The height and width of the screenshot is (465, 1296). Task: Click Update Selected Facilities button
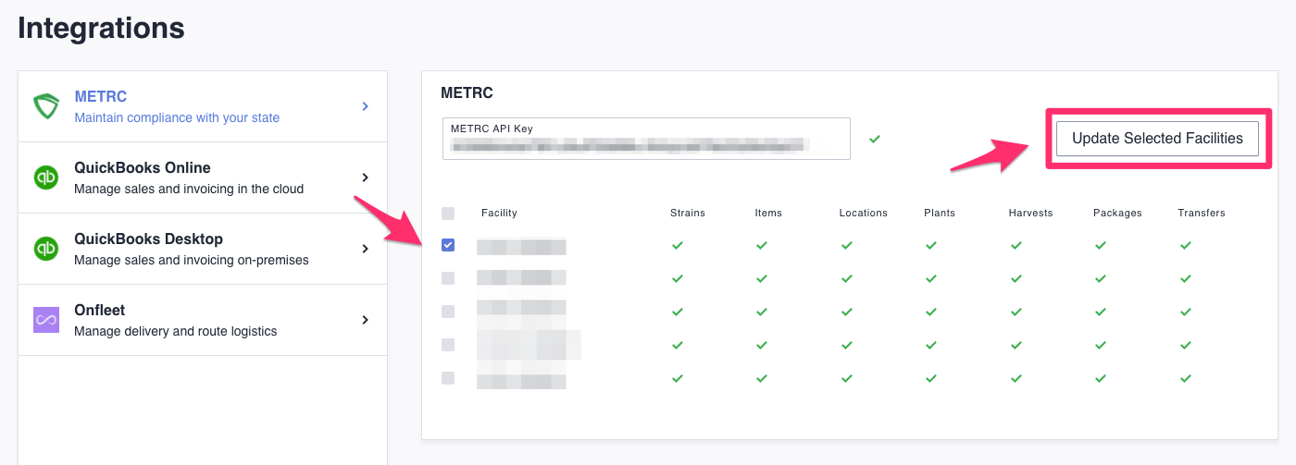pos(1157,139)
